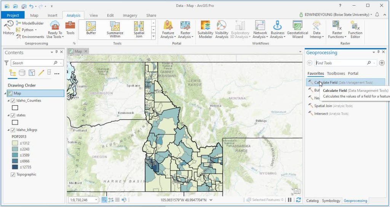
Task: Show List By Drawing Order view
Action: coord(13,73)
